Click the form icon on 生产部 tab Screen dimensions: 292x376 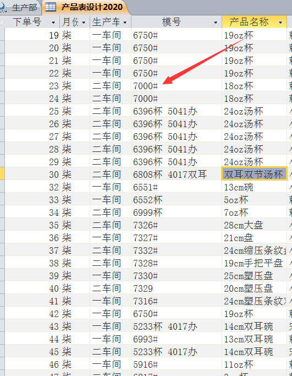(3, 8)
